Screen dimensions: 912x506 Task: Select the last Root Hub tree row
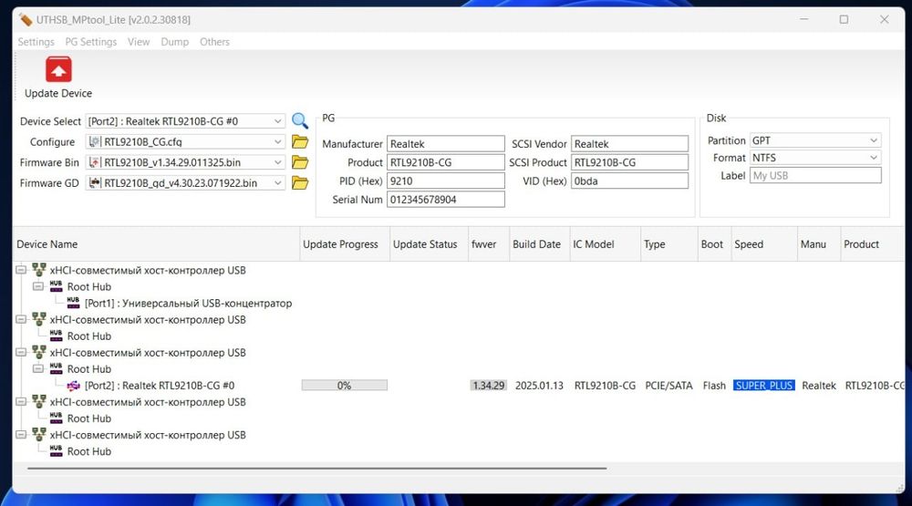click(89, 451)
